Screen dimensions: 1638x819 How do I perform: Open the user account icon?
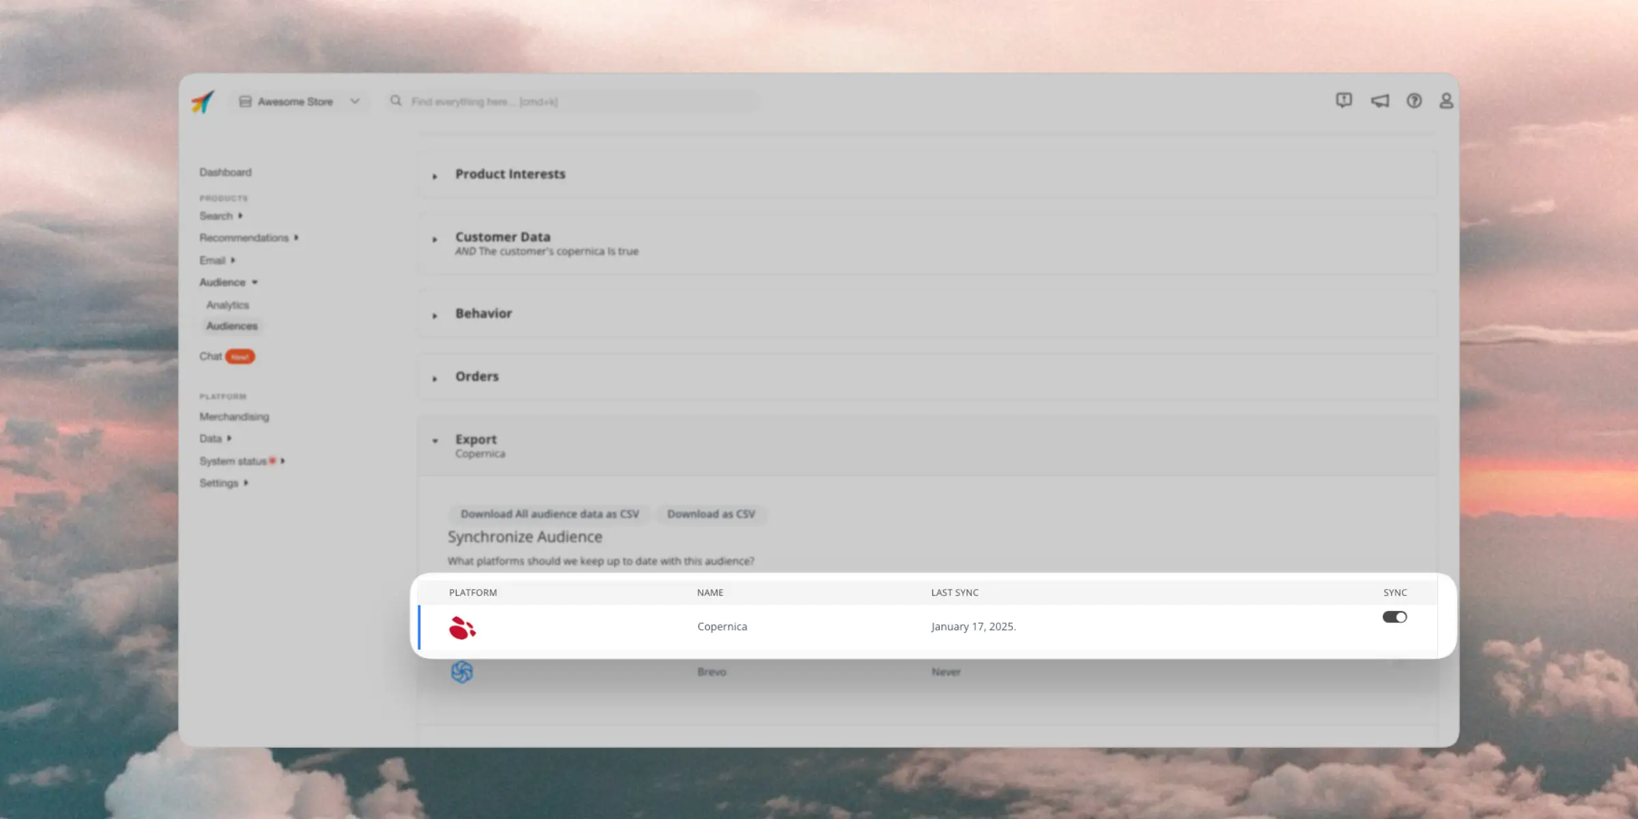(x=1446, y=101)
